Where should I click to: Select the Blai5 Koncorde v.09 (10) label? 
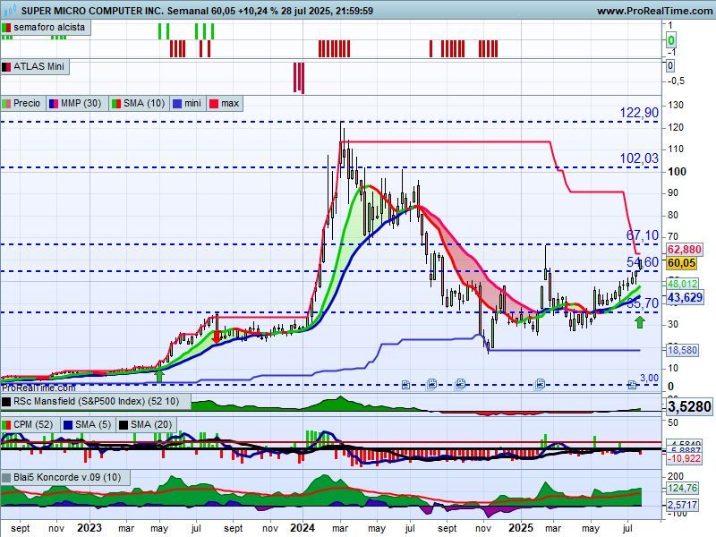pos(67,478)
